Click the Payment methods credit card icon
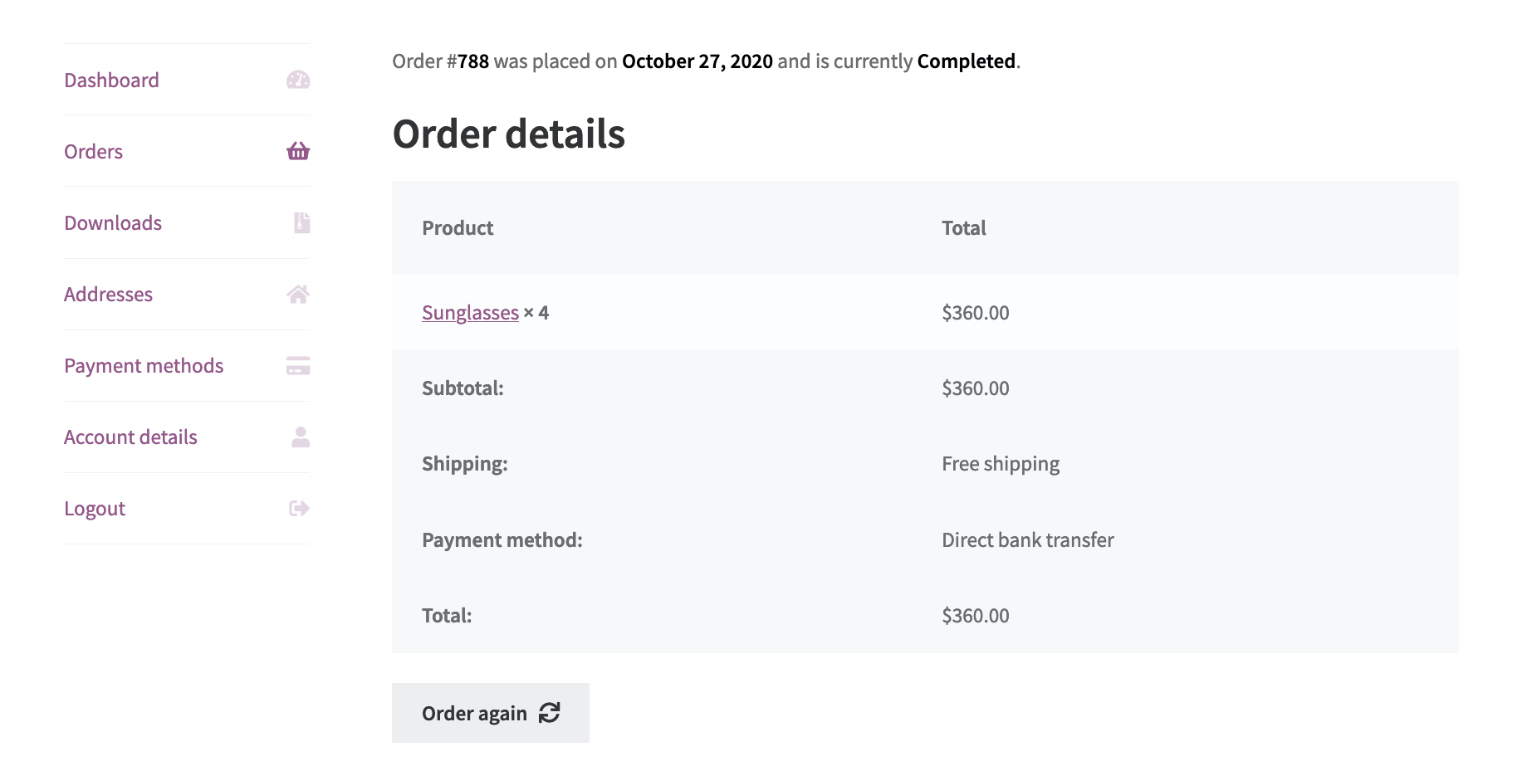The width and height of the screenshot is (1532, 766). pyautogui.click(x=298, y=365)
